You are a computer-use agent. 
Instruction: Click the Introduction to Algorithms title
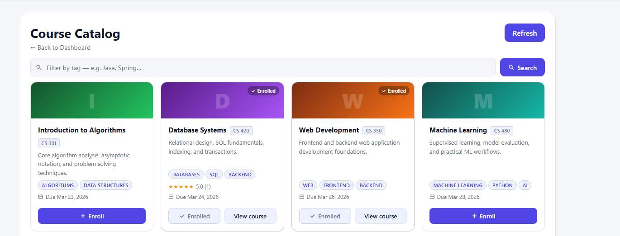pyautogui.click(x=82, y=130)
